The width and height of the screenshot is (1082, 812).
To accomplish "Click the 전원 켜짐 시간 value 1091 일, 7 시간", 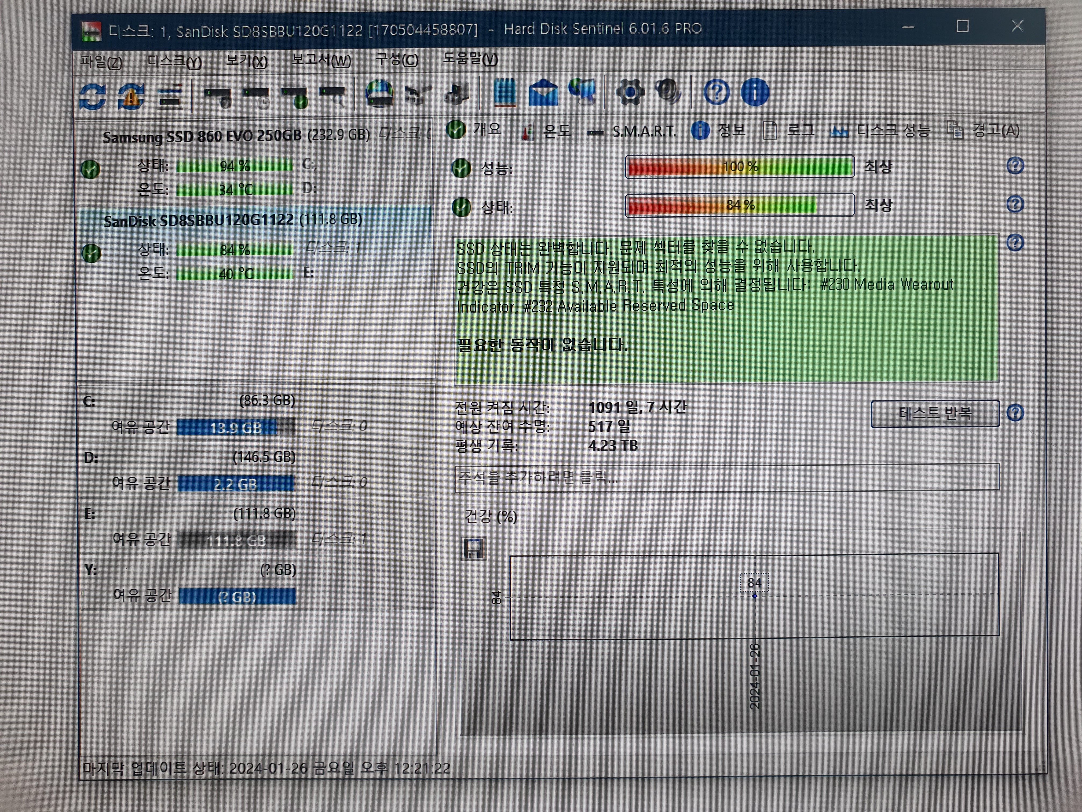I will [x=637, y=407].
